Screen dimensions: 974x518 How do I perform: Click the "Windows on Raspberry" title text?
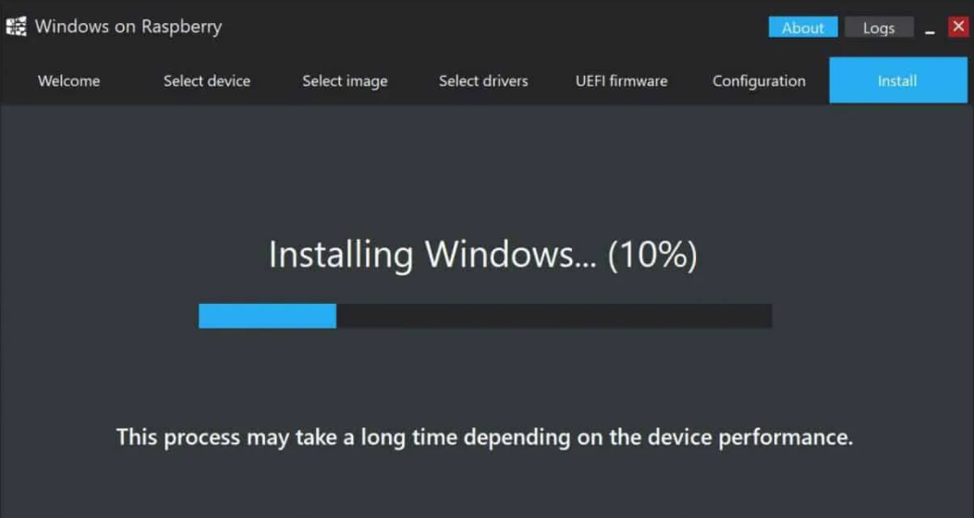128,27
